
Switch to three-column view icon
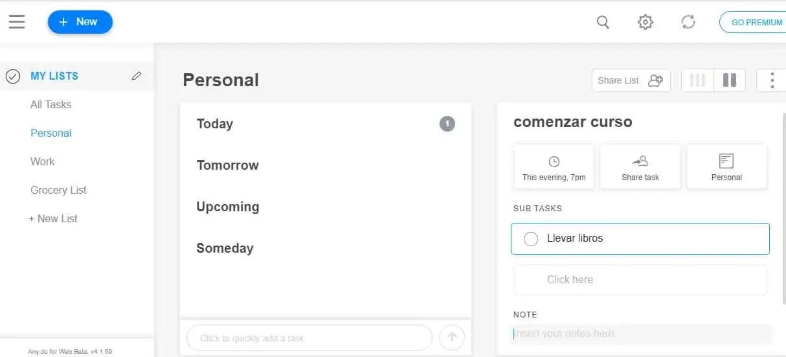pyautogui.click(x=697, y=80)
